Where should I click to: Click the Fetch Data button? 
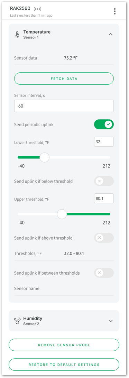(64, 79)
